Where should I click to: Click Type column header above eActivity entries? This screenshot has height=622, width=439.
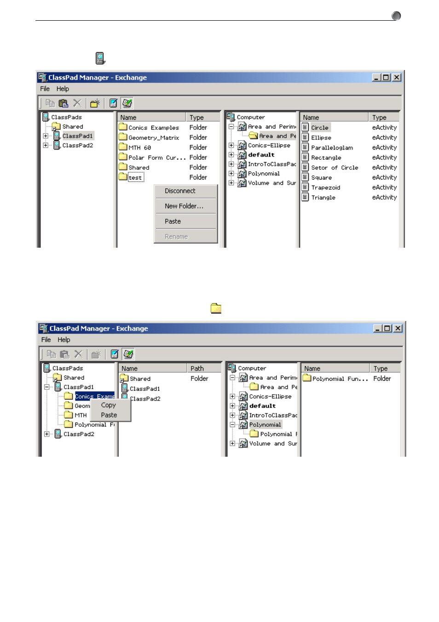pyautogui.click(x=384, y=117)
